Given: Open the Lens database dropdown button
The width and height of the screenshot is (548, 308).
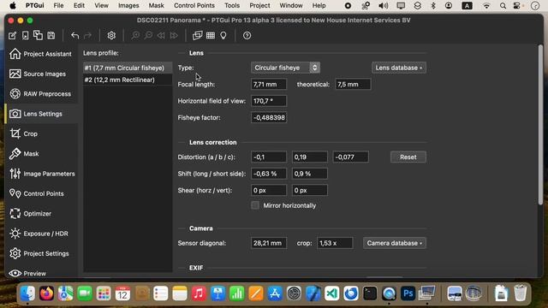Looking at the screenshot, I should [x=399, y=68].
